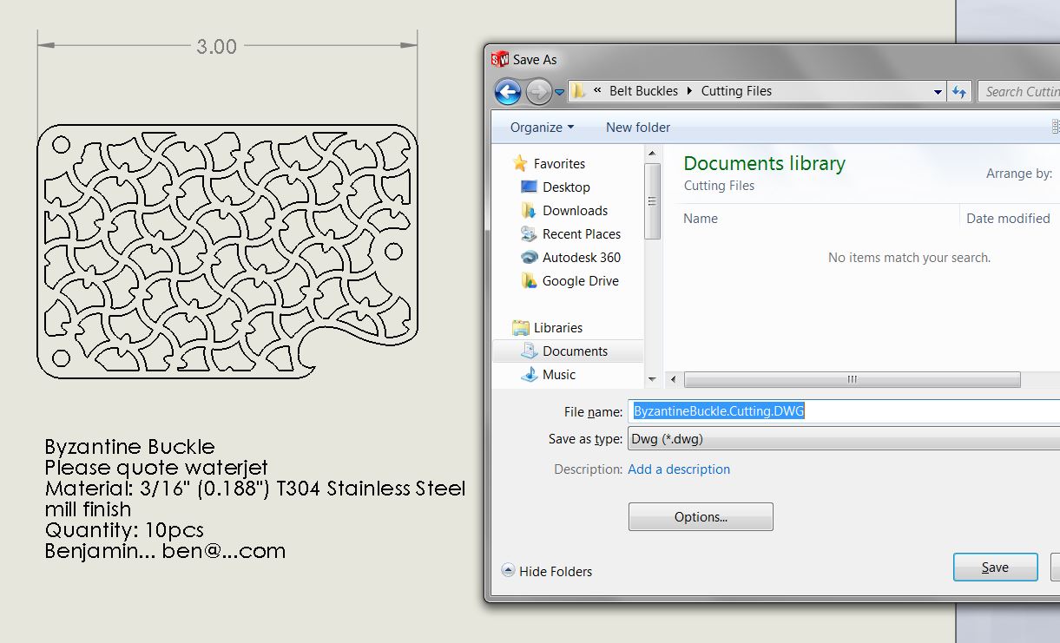
Task: Click the Save button
Action: (995, 568)
